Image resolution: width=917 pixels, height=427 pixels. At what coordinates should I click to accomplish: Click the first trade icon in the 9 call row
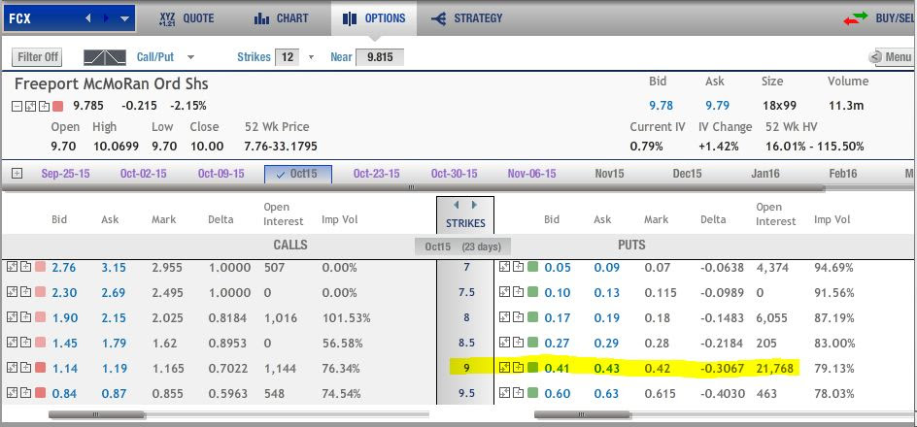(x=13, y=368)
